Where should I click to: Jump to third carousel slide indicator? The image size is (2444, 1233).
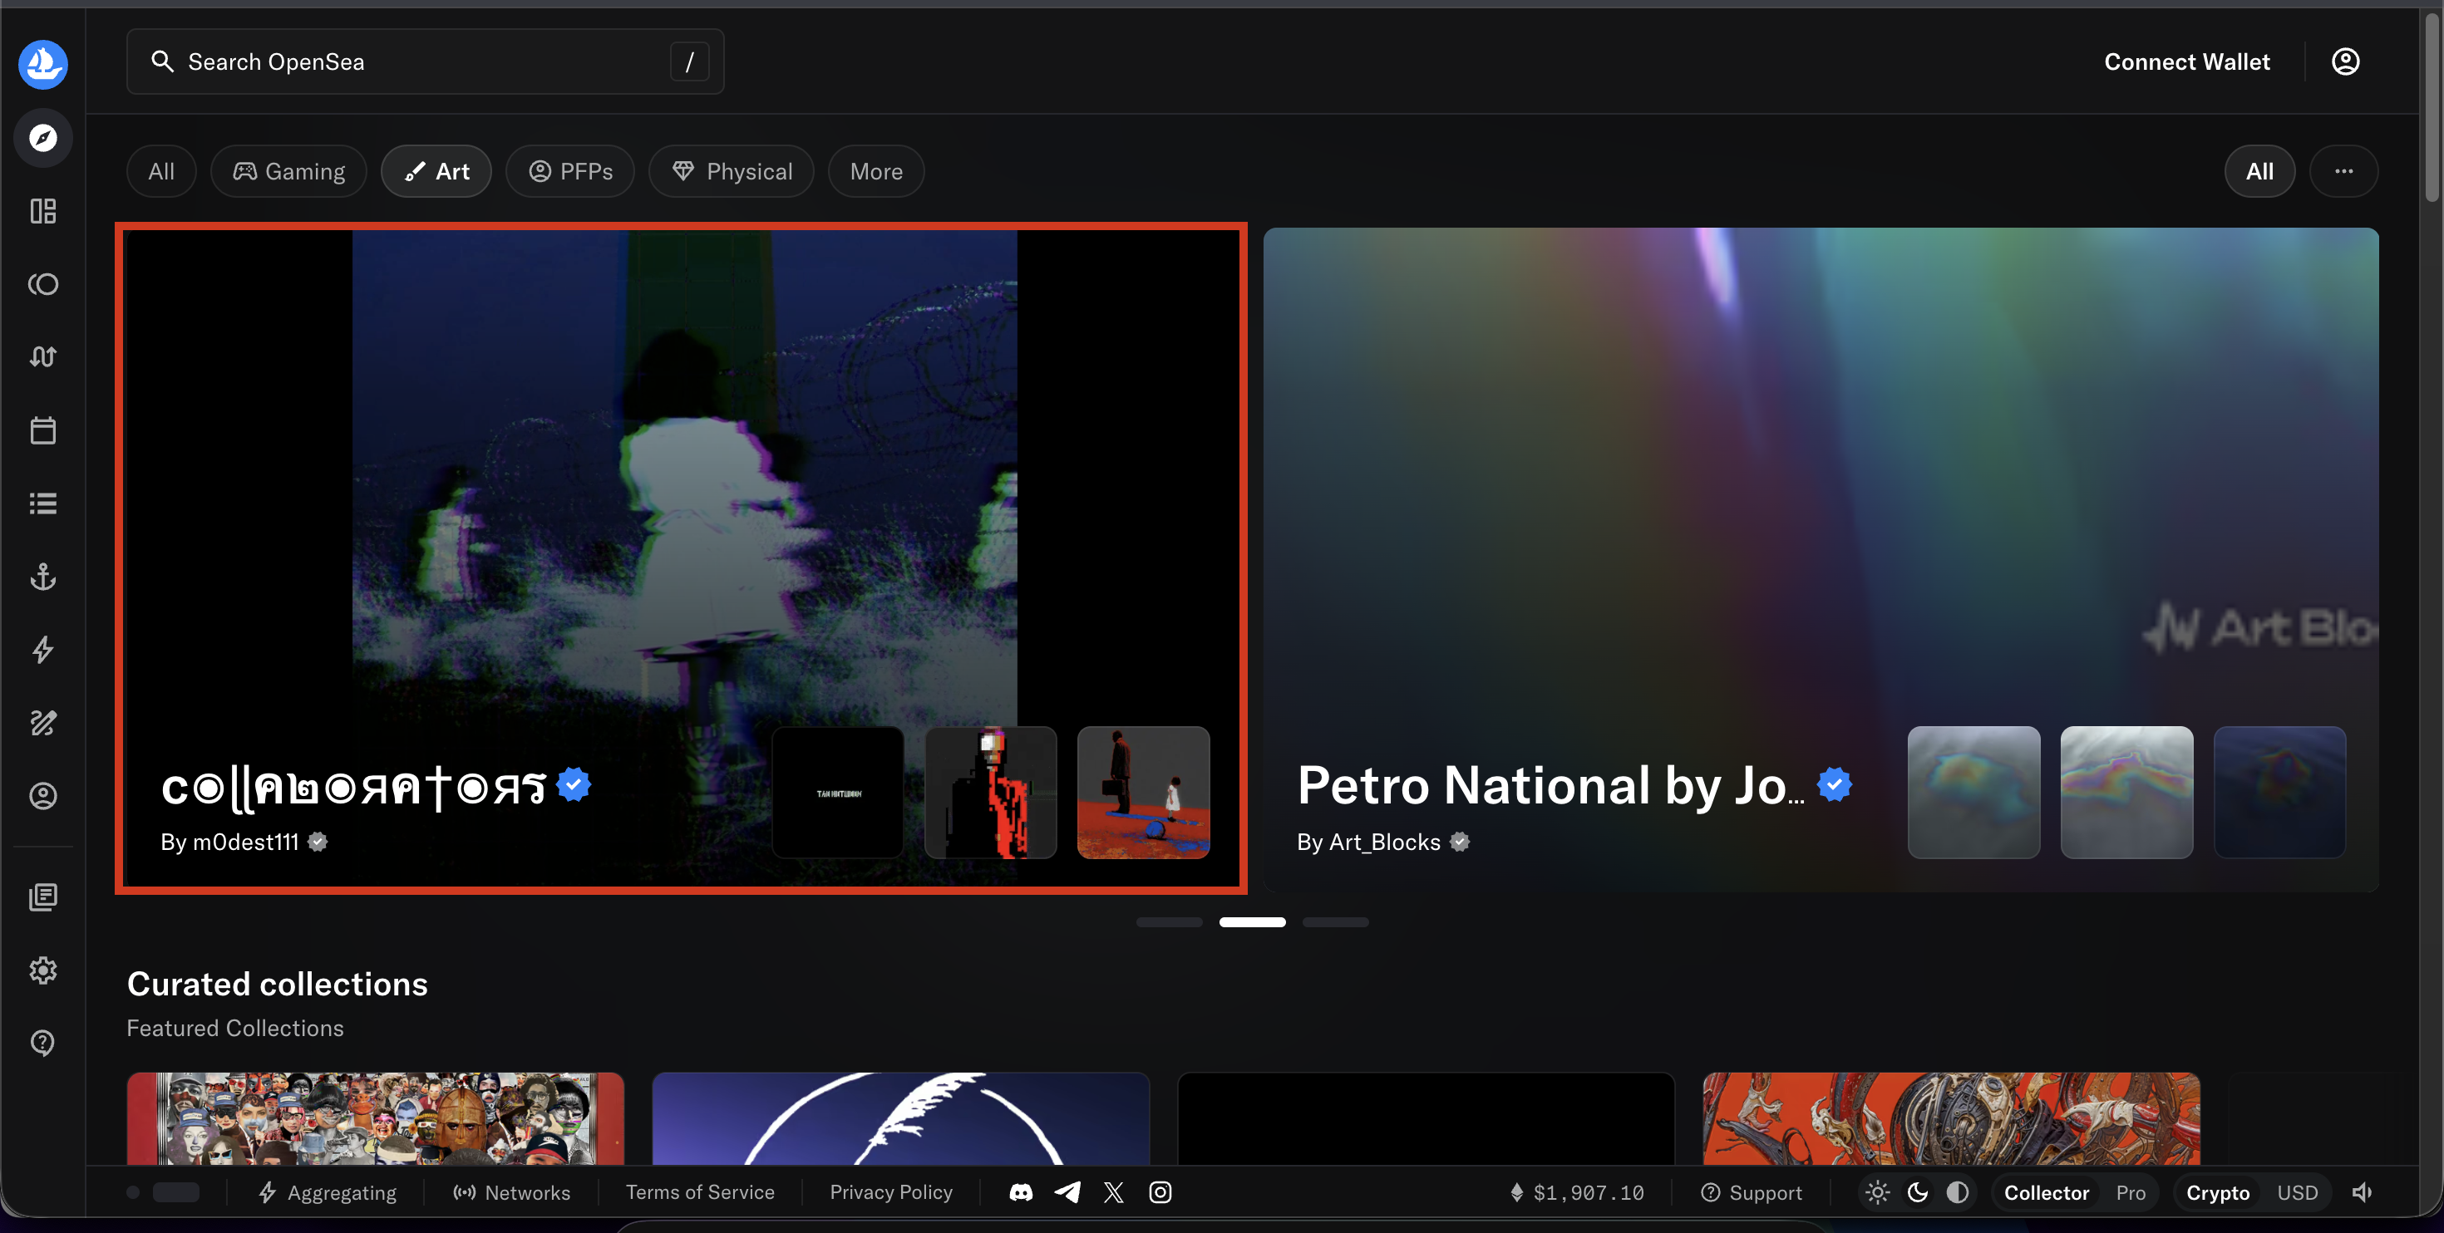click(x=1335, y=922)
